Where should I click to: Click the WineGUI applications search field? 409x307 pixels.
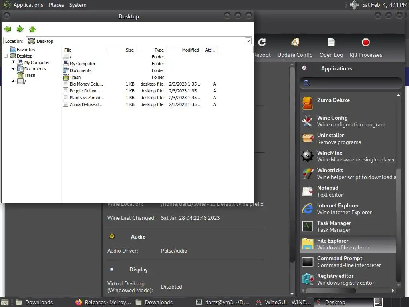point(351,83)
